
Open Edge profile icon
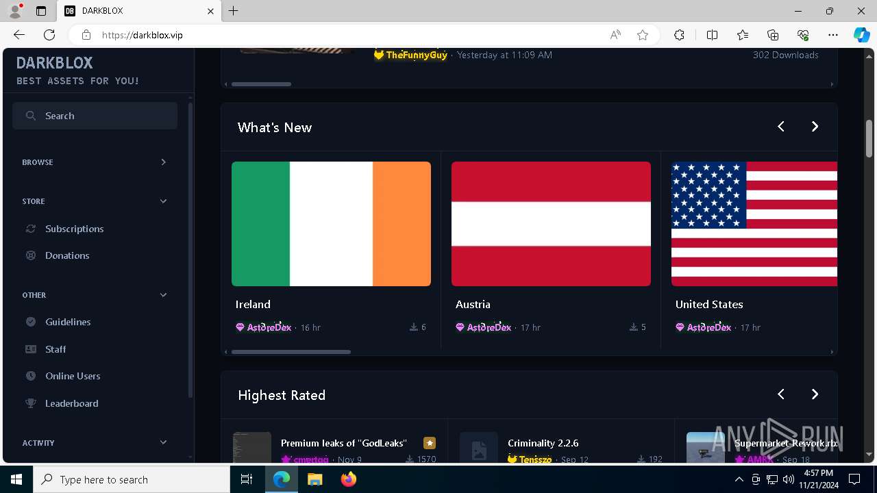point(15,11)
